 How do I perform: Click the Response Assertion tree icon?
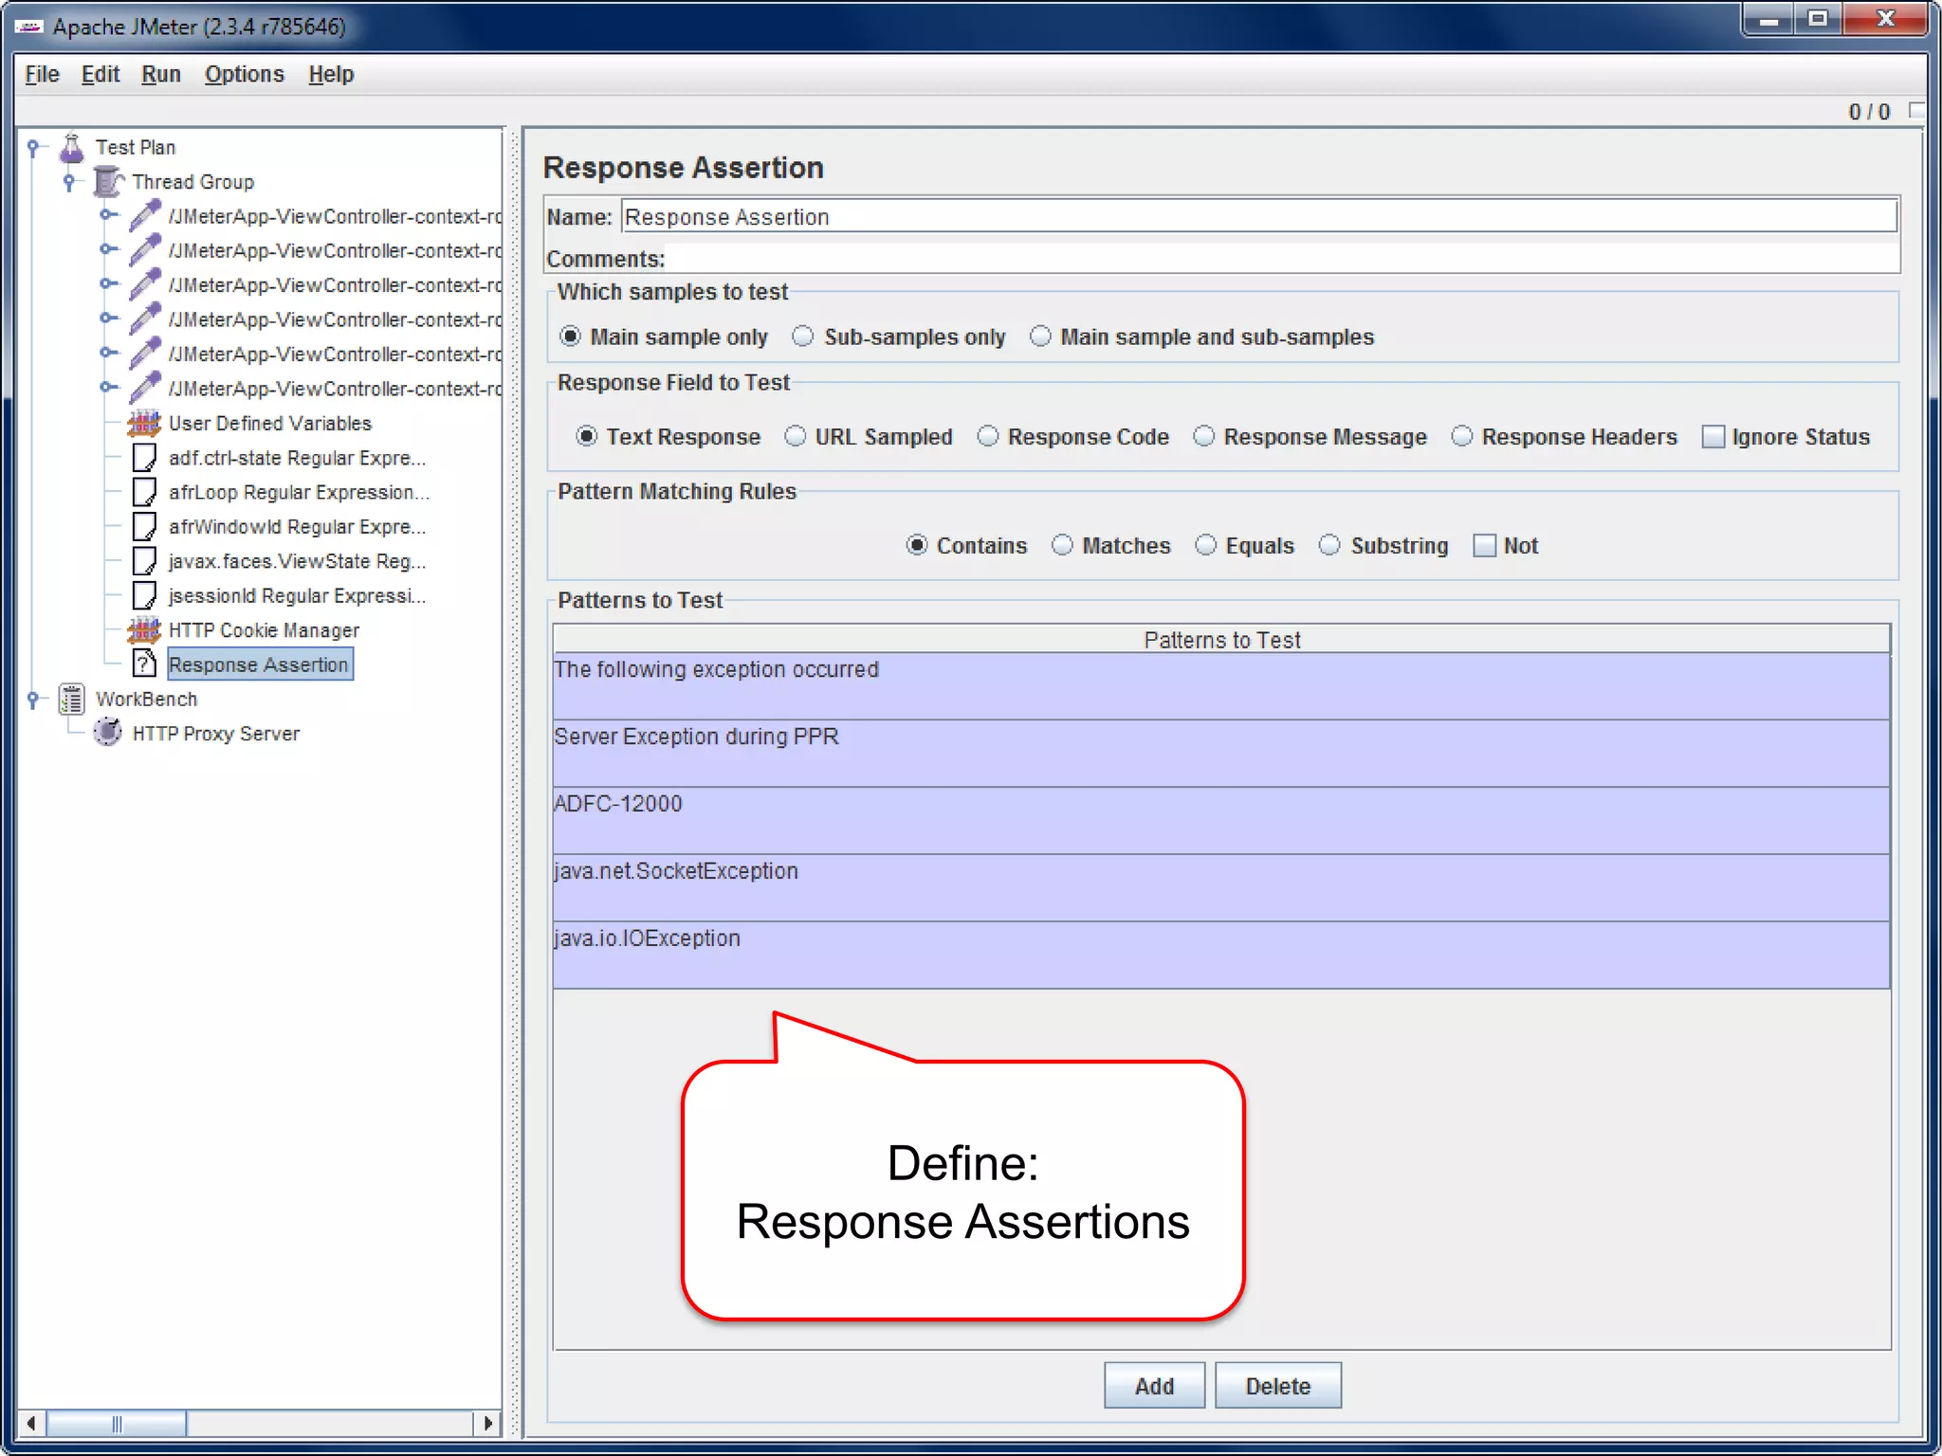coord(144,664)
